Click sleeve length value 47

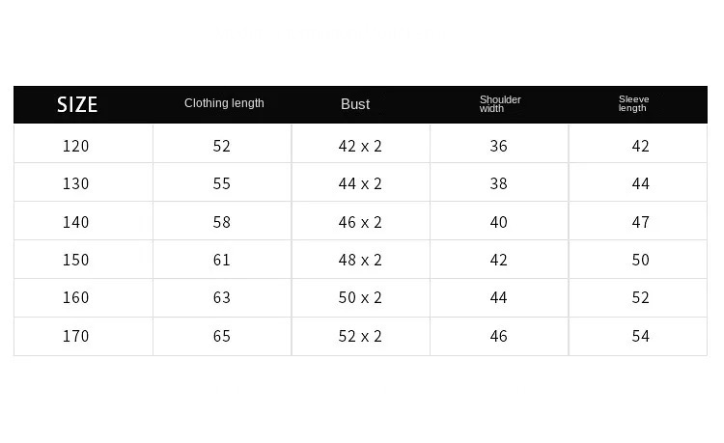(x=640, y=222)
